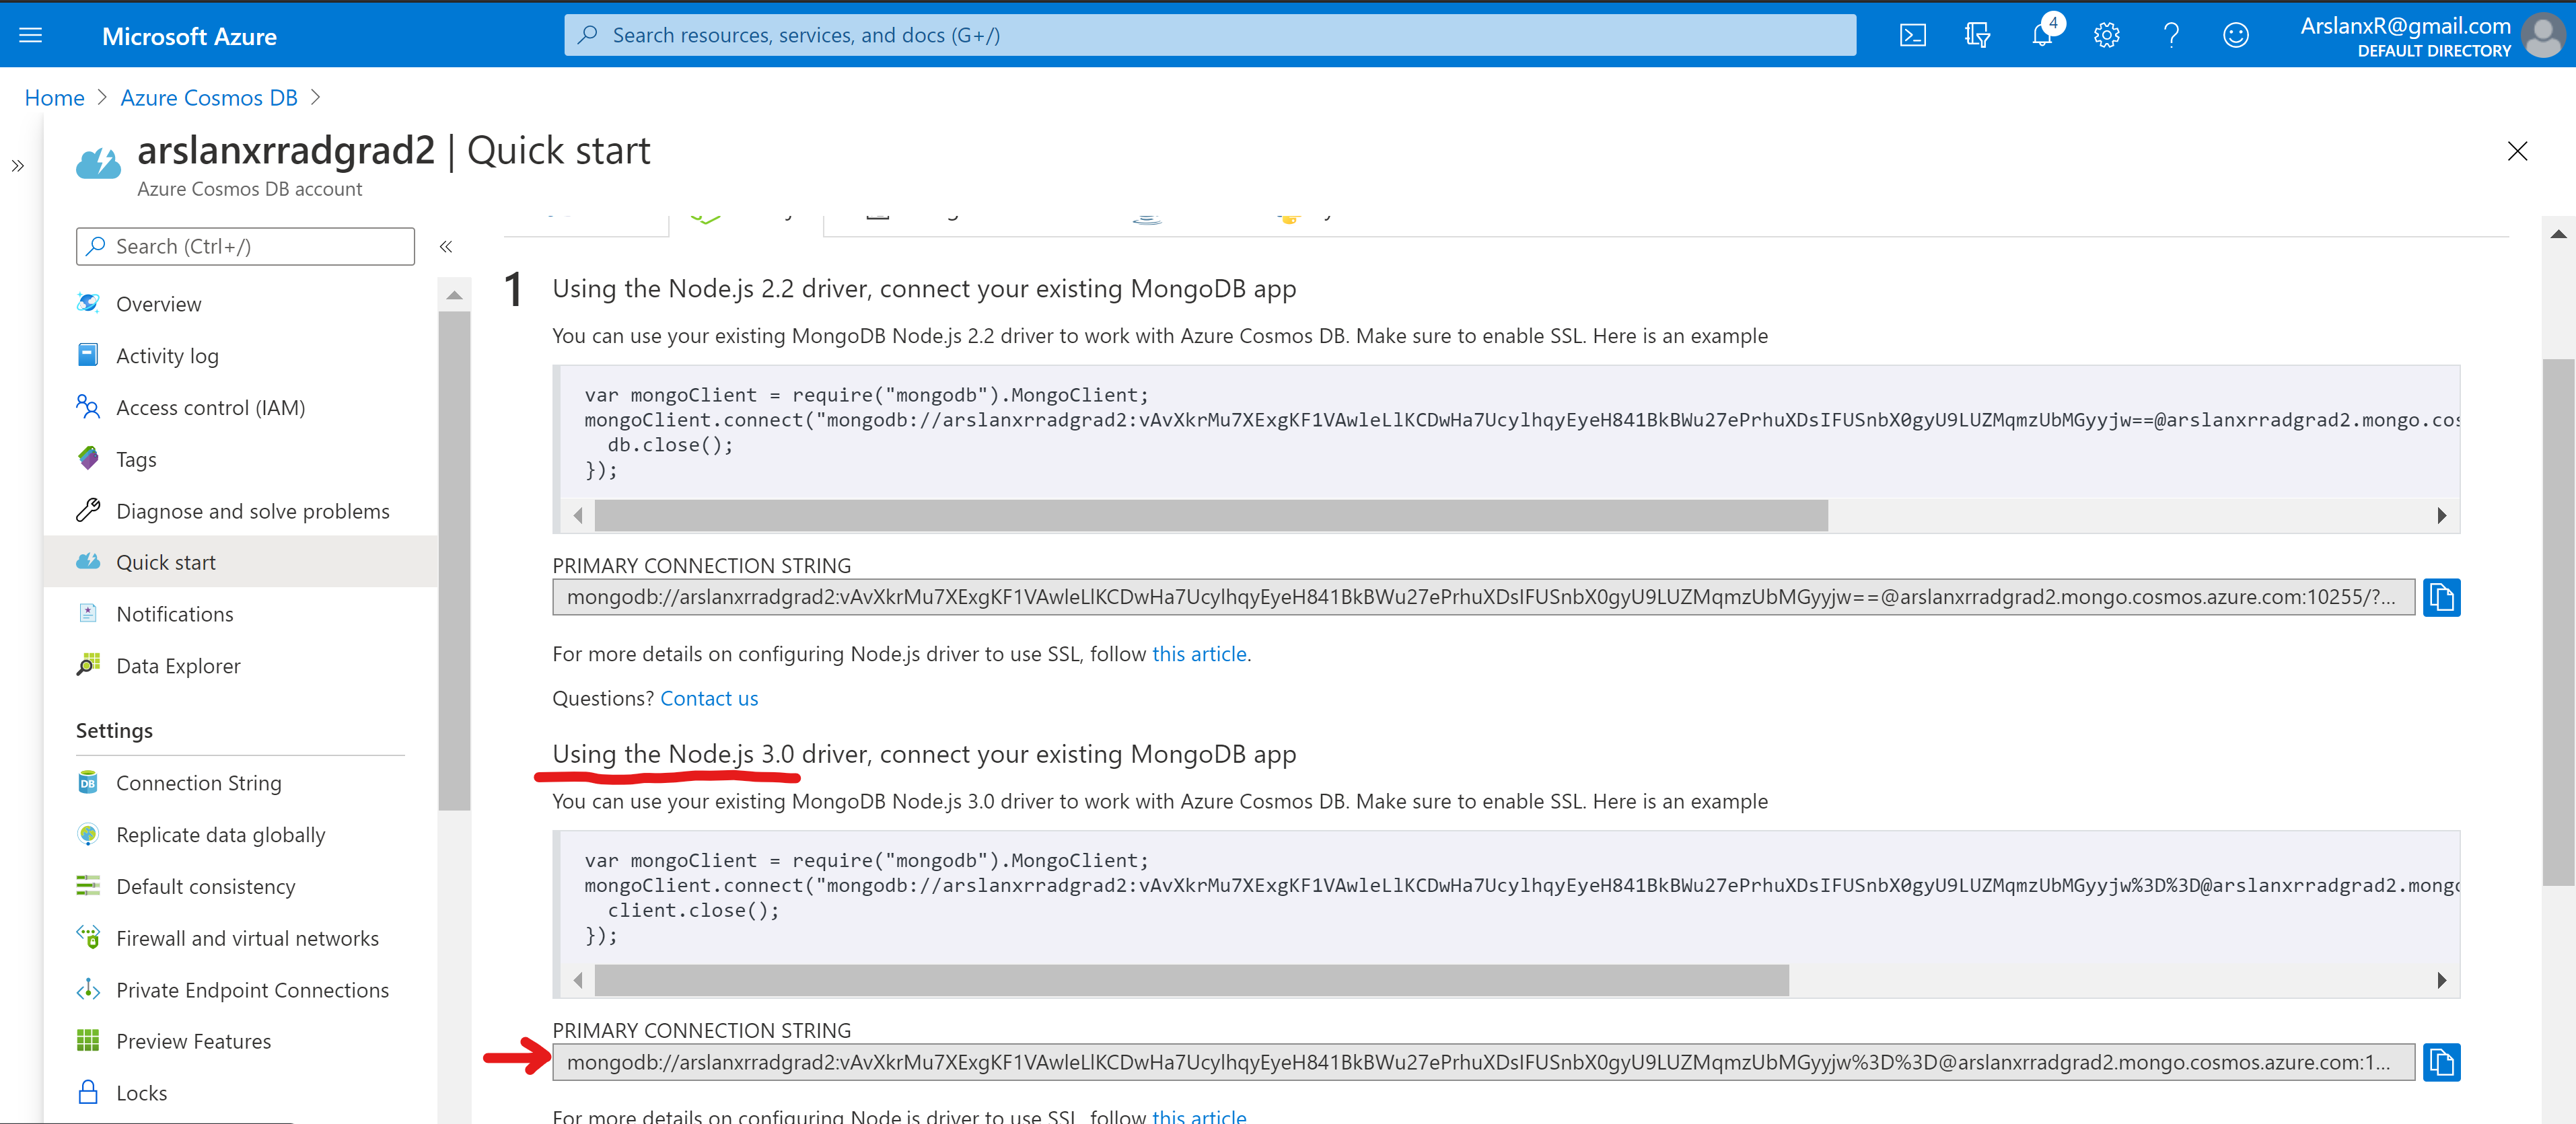Click the Default consistency bars icon
Viewport: 2576px width, 1124px height.
point(88,885)
